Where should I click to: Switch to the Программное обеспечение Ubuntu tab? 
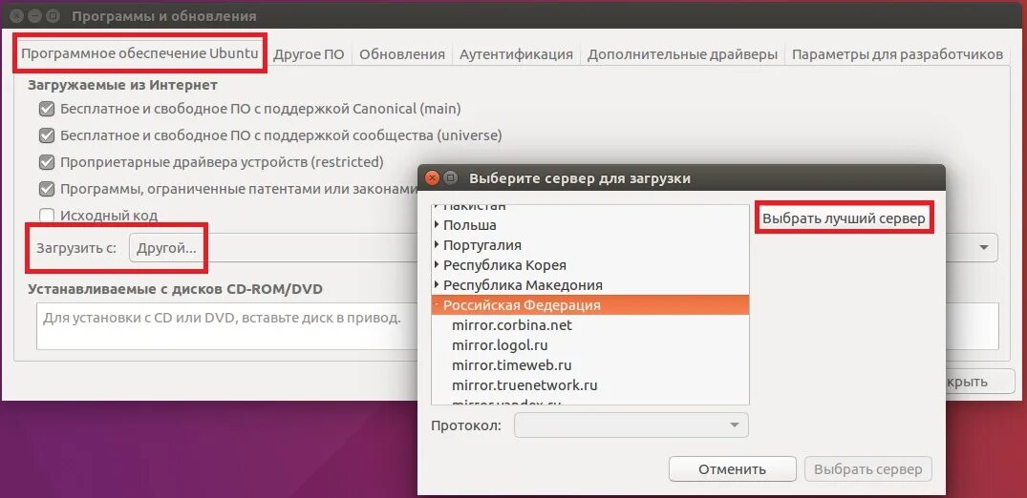(139, 53)
